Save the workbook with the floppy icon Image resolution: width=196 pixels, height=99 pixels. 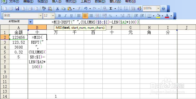click(x=17, y=9)
